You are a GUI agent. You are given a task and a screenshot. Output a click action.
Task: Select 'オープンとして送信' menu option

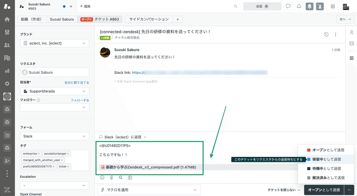pos(326,150)
